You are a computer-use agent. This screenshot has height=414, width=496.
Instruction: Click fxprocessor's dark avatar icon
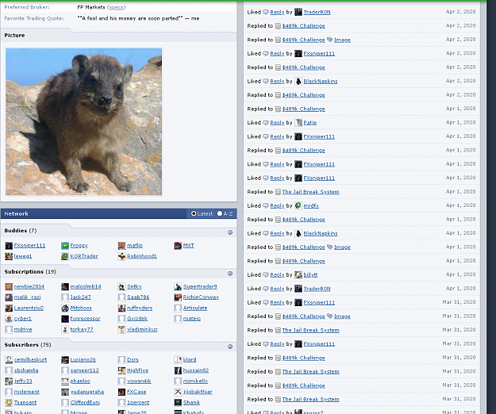coord(65,319)
